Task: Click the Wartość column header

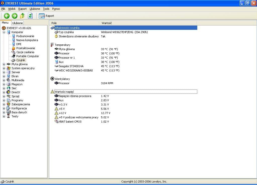Action: [x=148, y=23]
